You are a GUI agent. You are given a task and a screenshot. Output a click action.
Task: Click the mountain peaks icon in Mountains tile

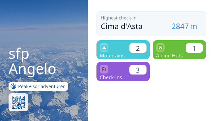point(104,47)
